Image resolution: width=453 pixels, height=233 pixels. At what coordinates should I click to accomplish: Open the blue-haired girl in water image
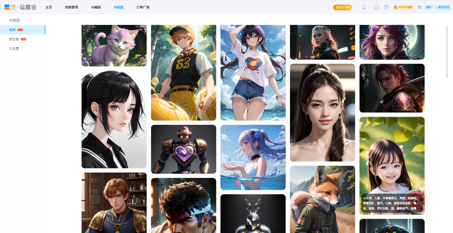tap(253, 157)
